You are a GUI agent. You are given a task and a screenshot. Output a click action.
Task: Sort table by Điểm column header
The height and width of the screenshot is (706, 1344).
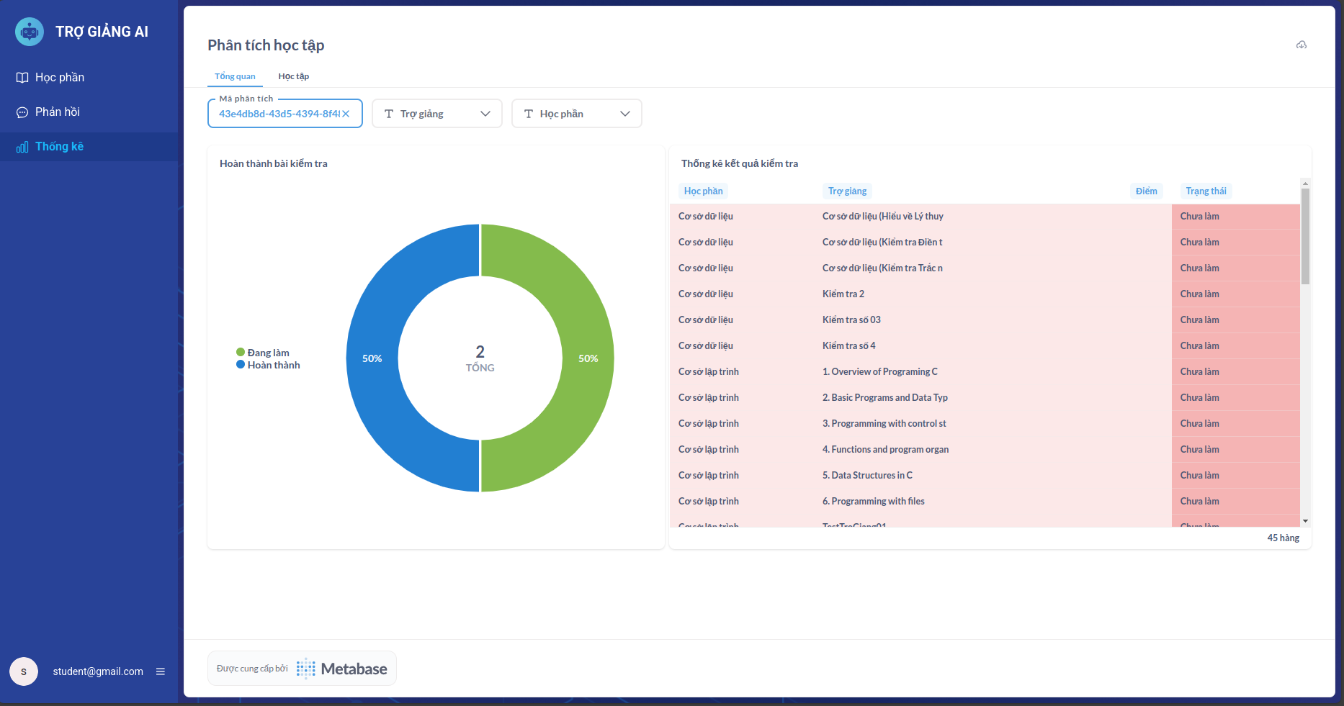tap(1146, 191)
